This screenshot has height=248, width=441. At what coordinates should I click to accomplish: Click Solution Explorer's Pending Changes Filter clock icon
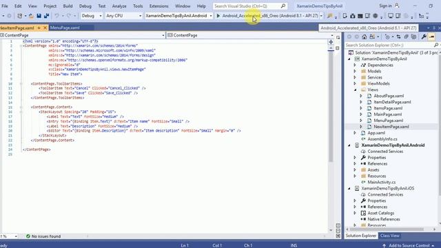point(387,37)
